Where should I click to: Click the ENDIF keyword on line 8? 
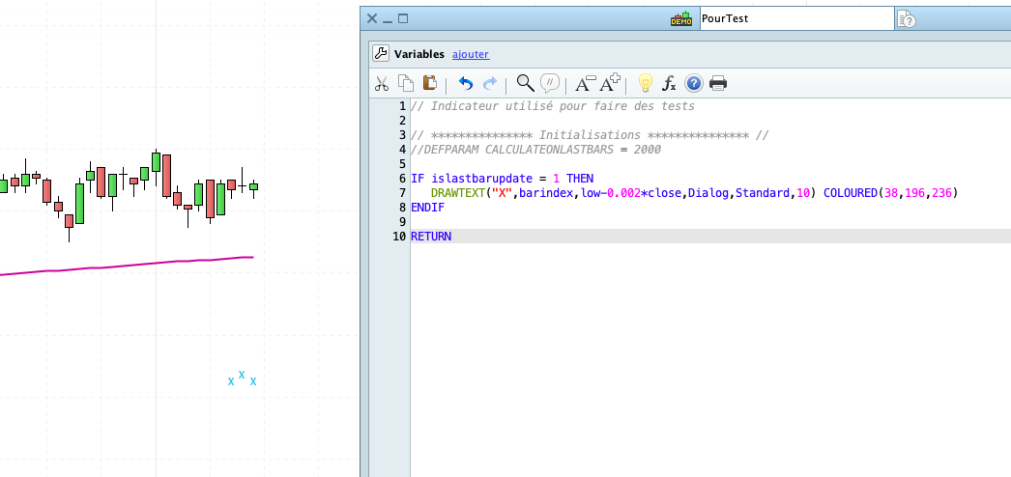pos(427,208)
